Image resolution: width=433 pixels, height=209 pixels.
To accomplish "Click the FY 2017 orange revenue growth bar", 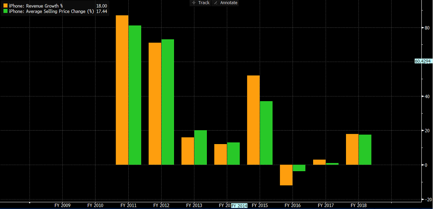I will pyautogui.click(x=319, y=162).
